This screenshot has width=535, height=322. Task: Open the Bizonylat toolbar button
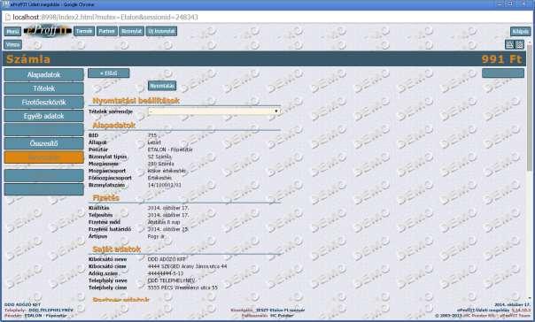[131, 31]
